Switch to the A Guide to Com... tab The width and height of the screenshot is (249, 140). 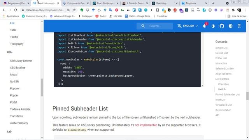[135, 3]
